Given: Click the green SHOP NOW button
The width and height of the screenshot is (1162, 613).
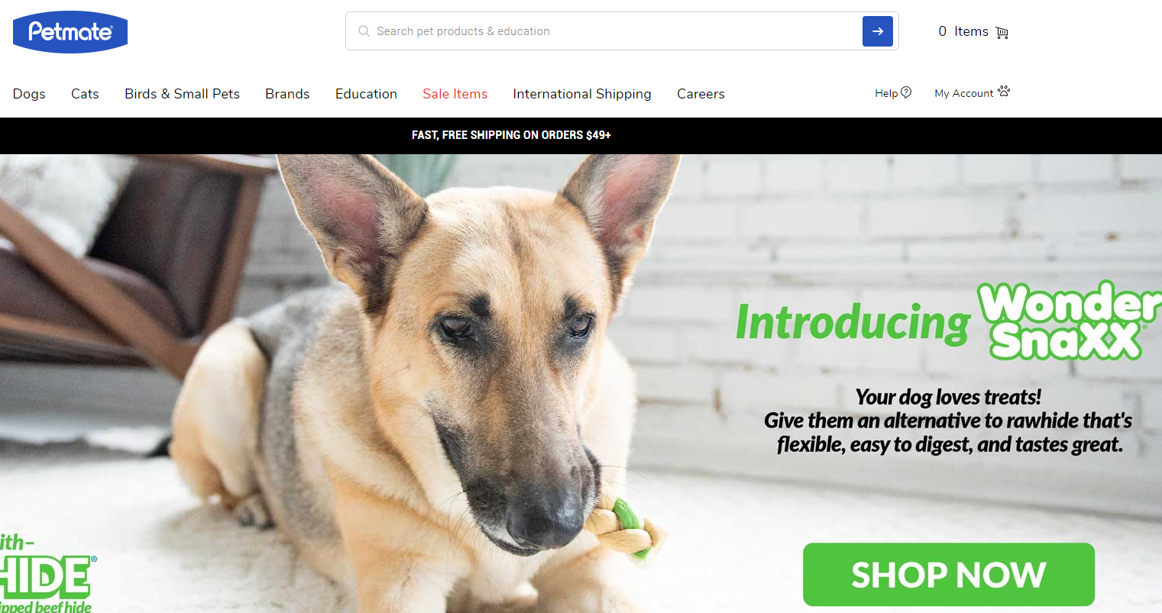Looking at the screenshot, I should [948, 574].
